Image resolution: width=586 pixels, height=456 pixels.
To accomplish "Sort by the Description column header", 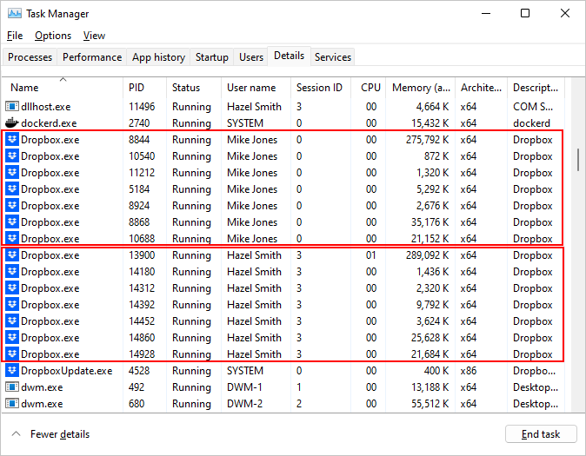I will pyautogui.click(x=536, y=88).
